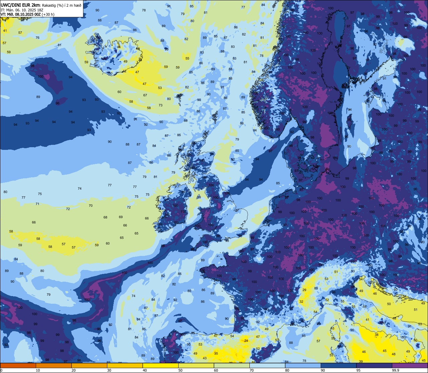Click the humidity value '24' over Spain

(x=246, y=341)
